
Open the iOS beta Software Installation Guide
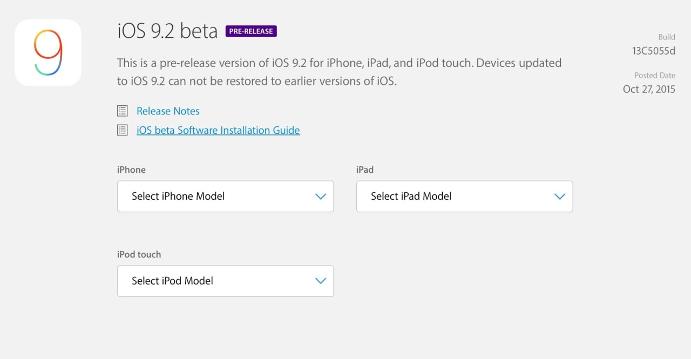point(218,130)
